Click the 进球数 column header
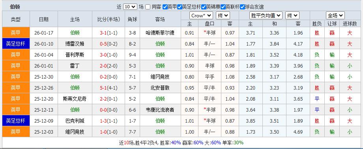This screenshot has height=149, width=363. (350, 24)
